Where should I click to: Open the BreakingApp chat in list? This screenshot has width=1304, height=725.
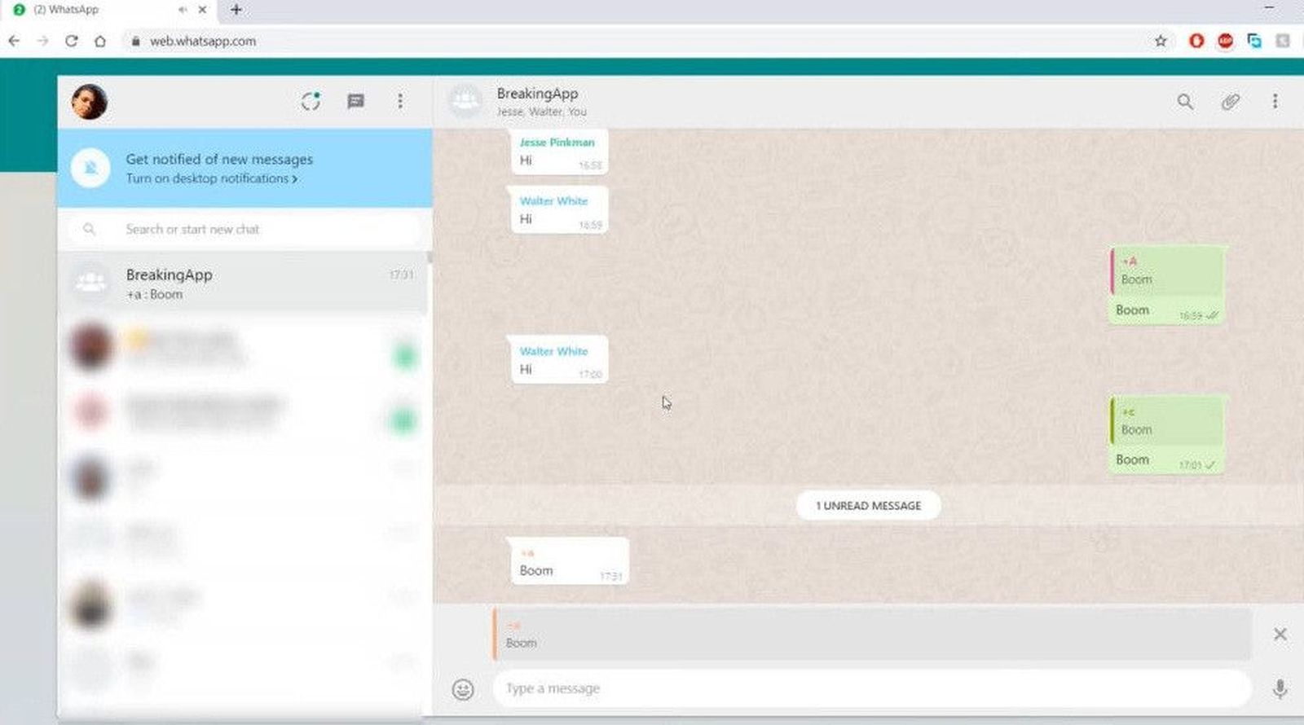click(244, 283)
